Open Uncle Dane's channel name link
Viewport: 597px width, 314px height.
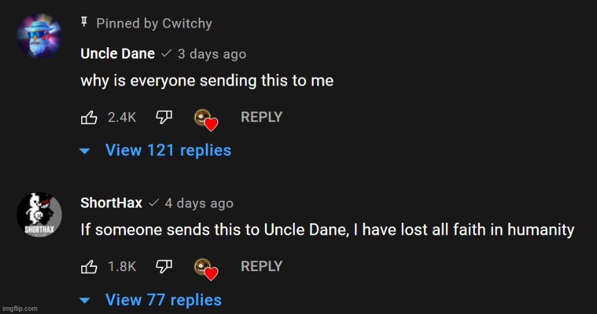(118, 53)
